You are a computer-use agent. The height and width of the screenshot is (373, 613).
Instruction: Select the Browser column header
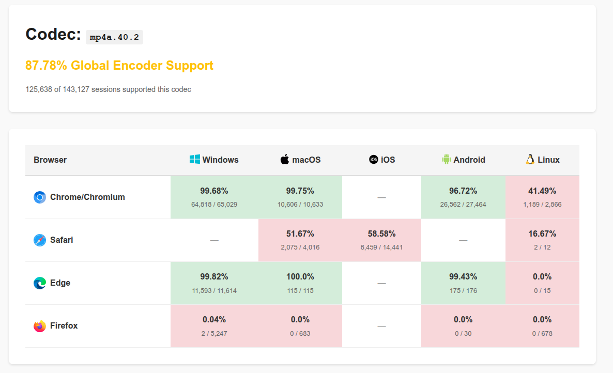(50, 160)
